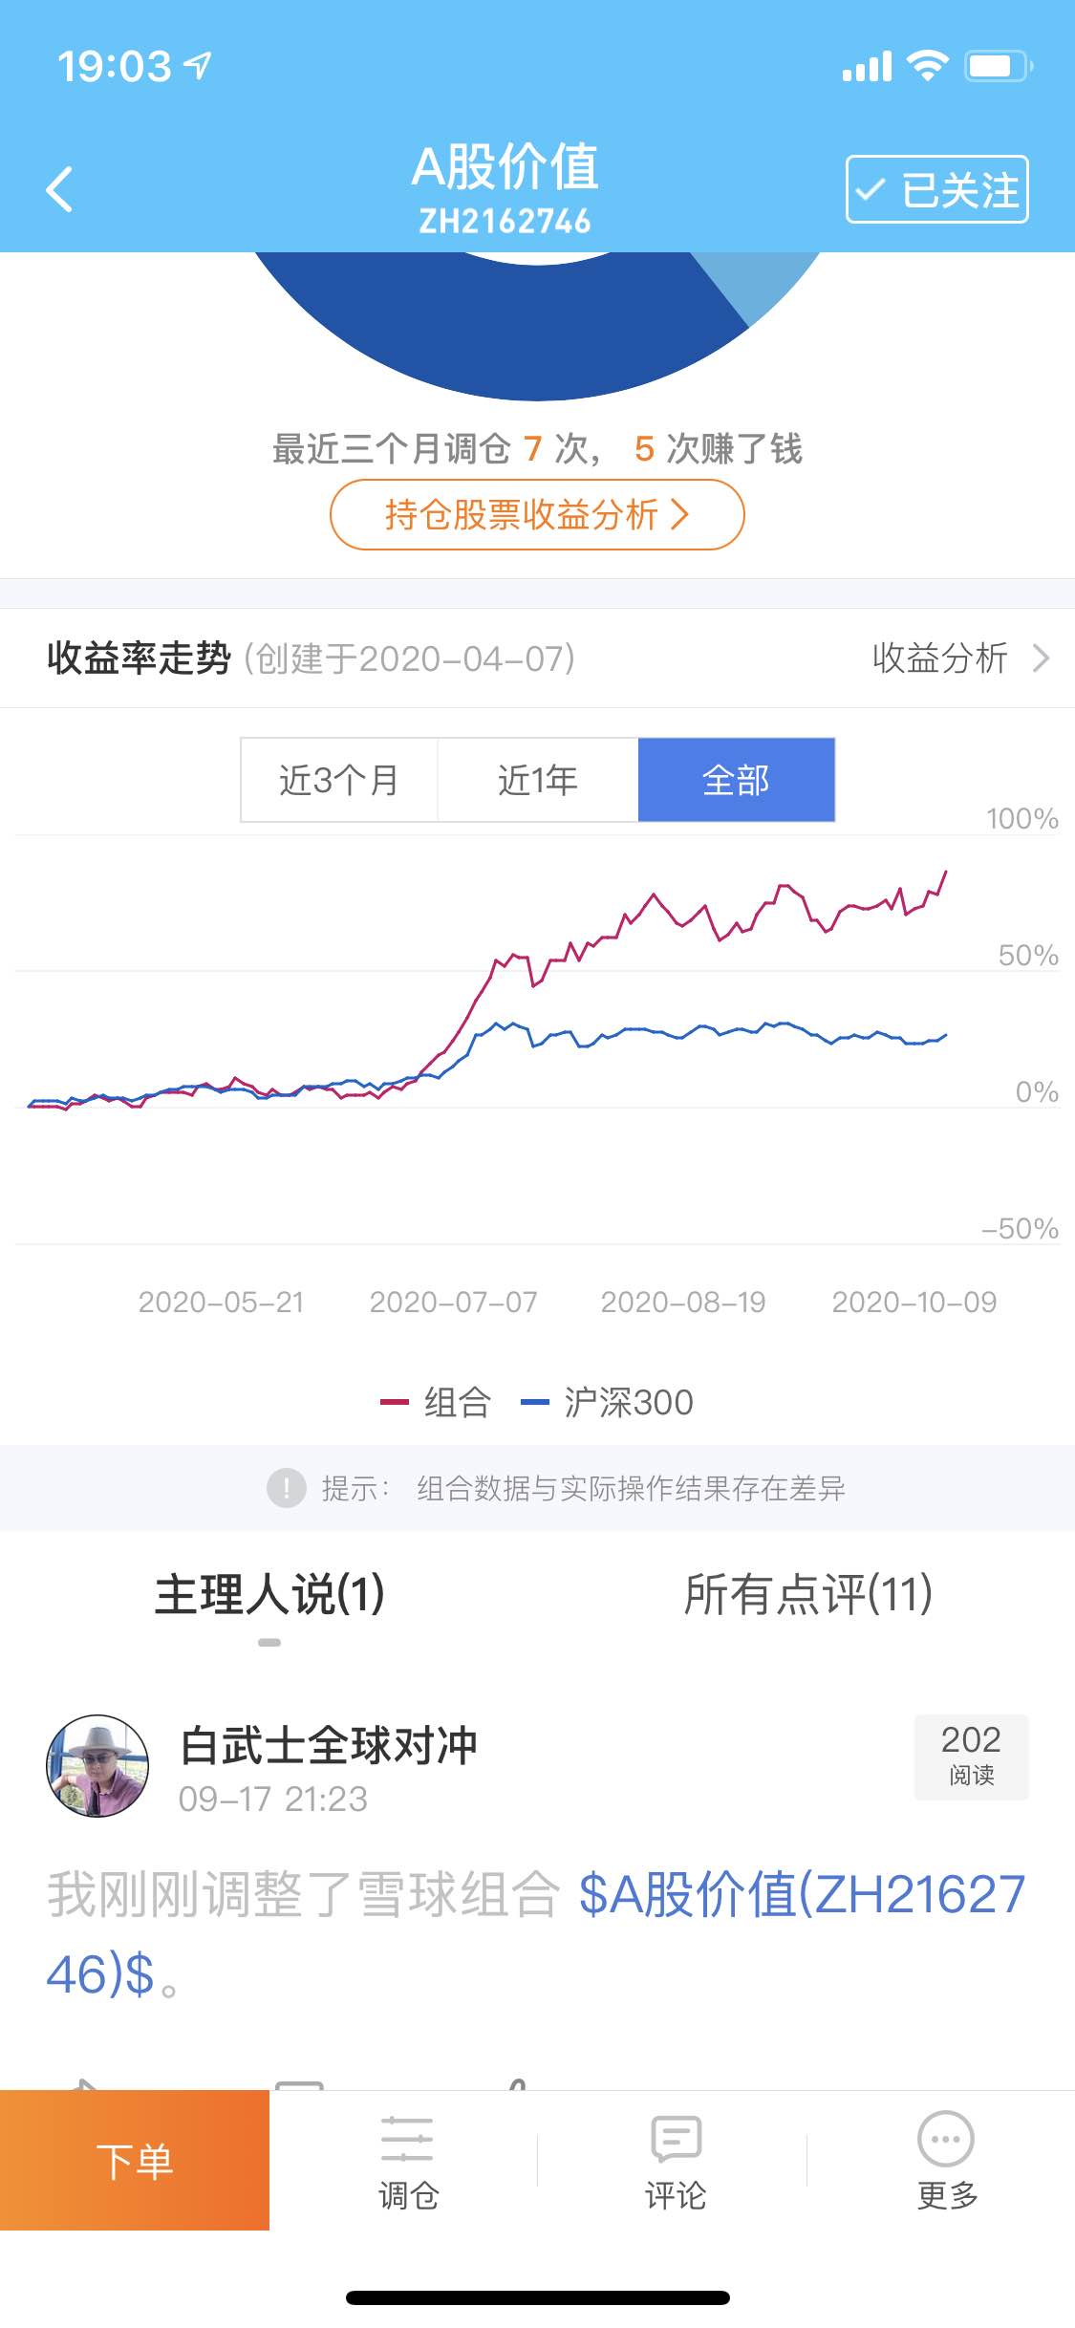Tap the 组合 red legend marker
Screen dimensions: 1075x2328
tap(395, 1402)
